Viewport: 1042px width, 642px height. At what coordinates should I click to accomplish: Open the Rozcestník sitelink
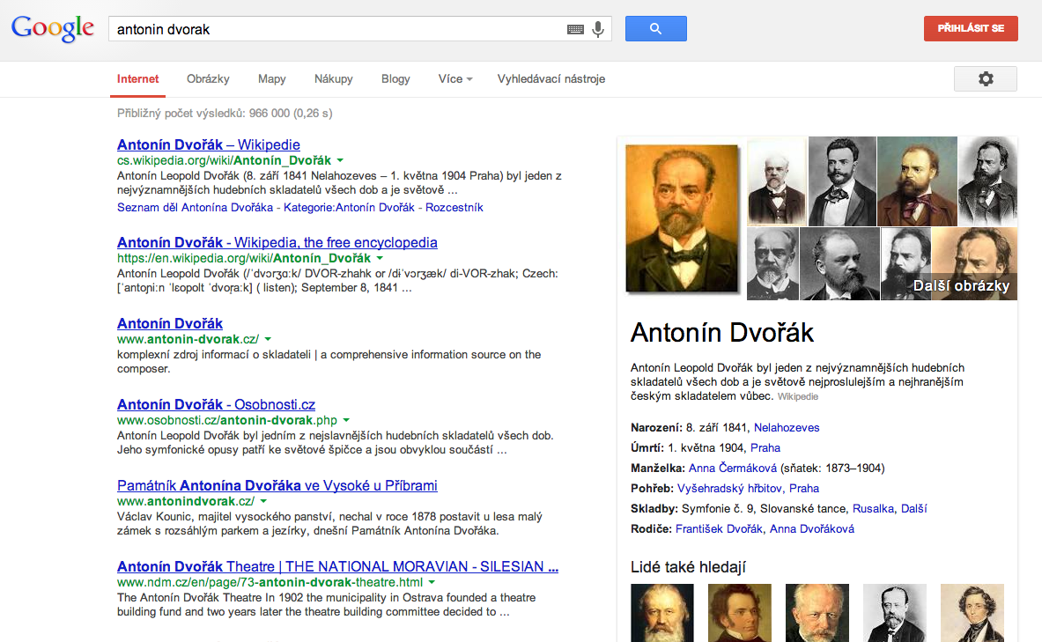pyautogui.click(x=454, y=207)
